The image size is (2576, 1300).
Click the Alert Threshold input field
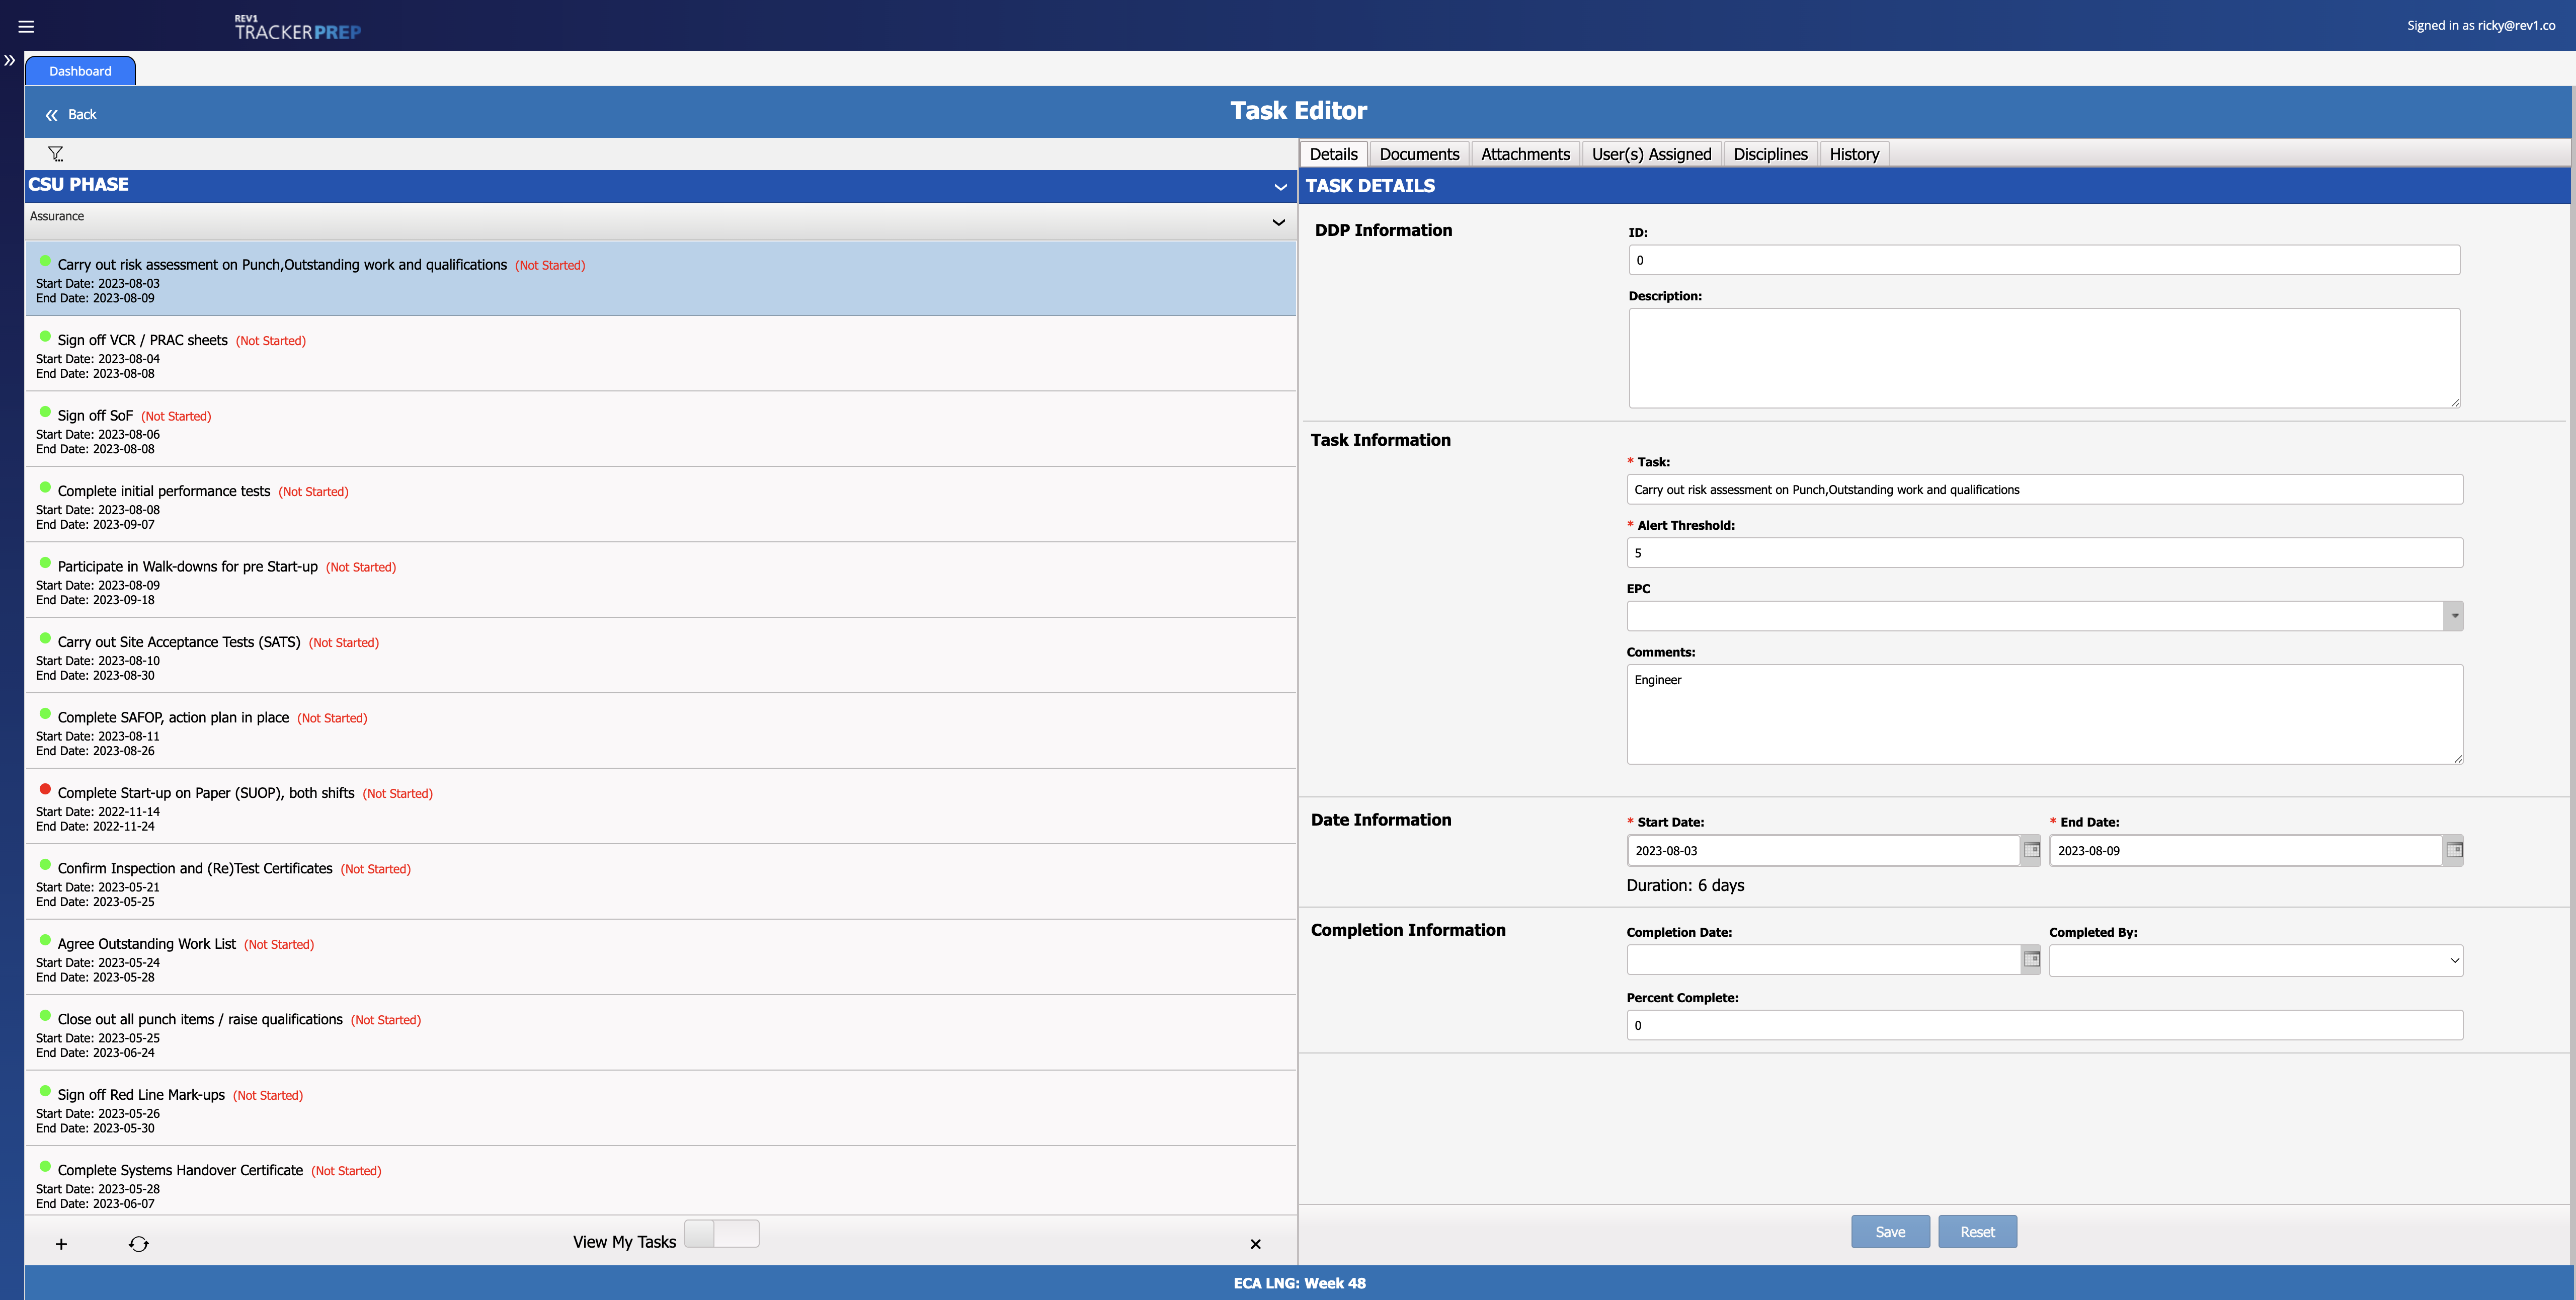pyautogui.click(x=2044, y=553)
